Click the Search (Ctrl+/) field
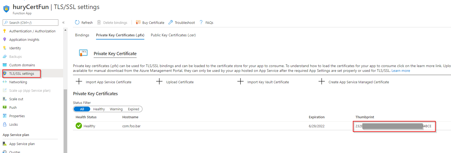 click(x=31, y=23)
